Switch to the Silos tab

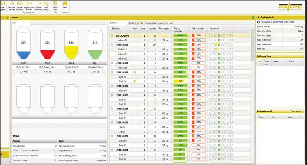[x=21, y=23]
